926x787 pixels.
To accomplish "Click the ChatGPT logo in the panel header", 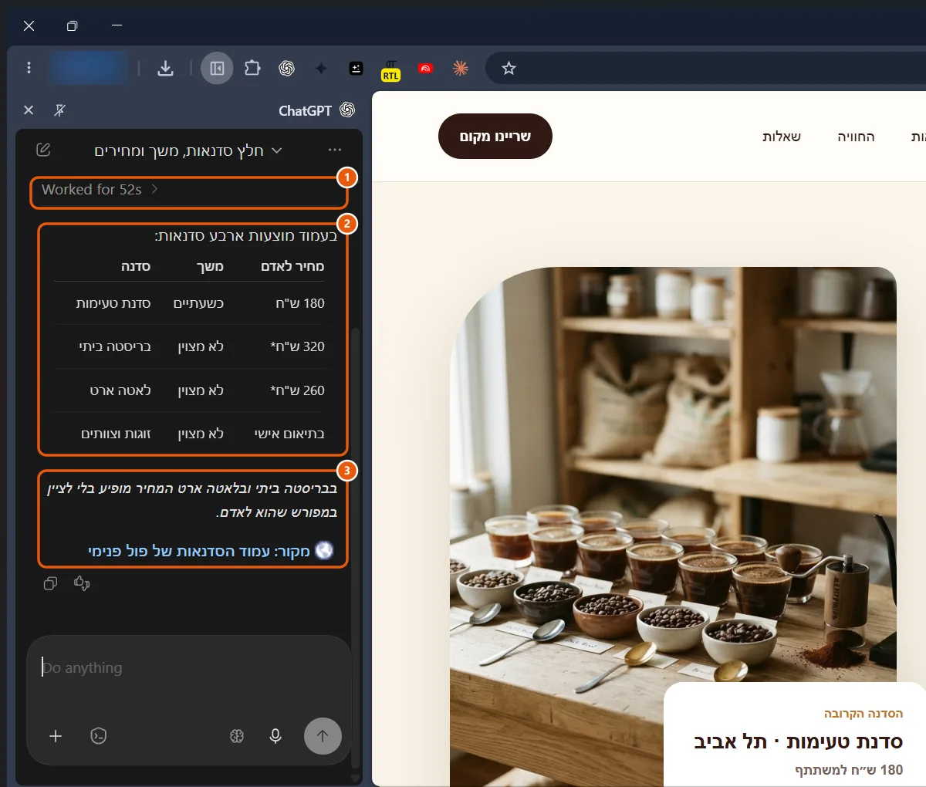I will coord(347,110).
